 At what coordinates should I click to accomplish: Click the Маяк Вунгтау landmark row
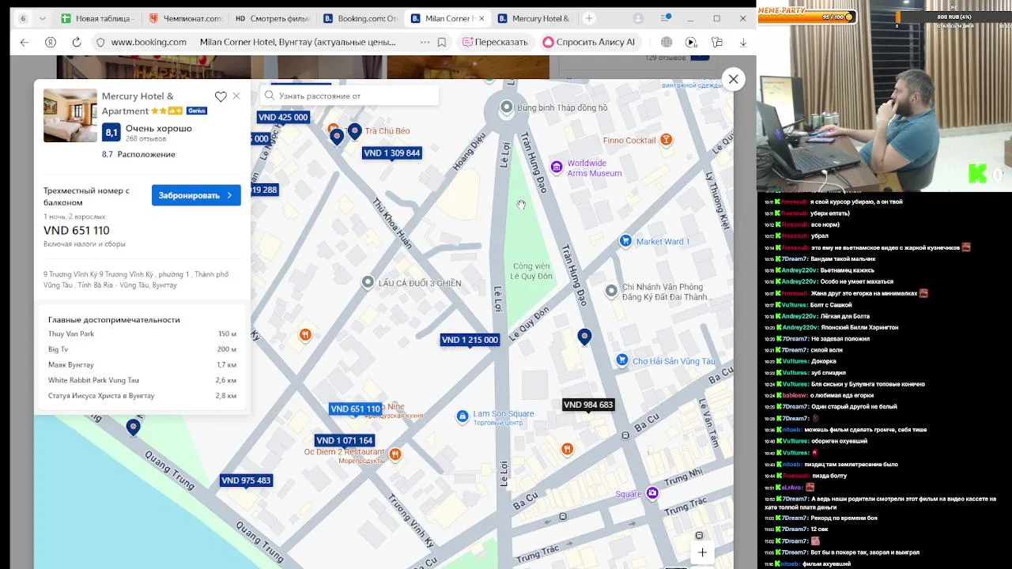[142, 365]
